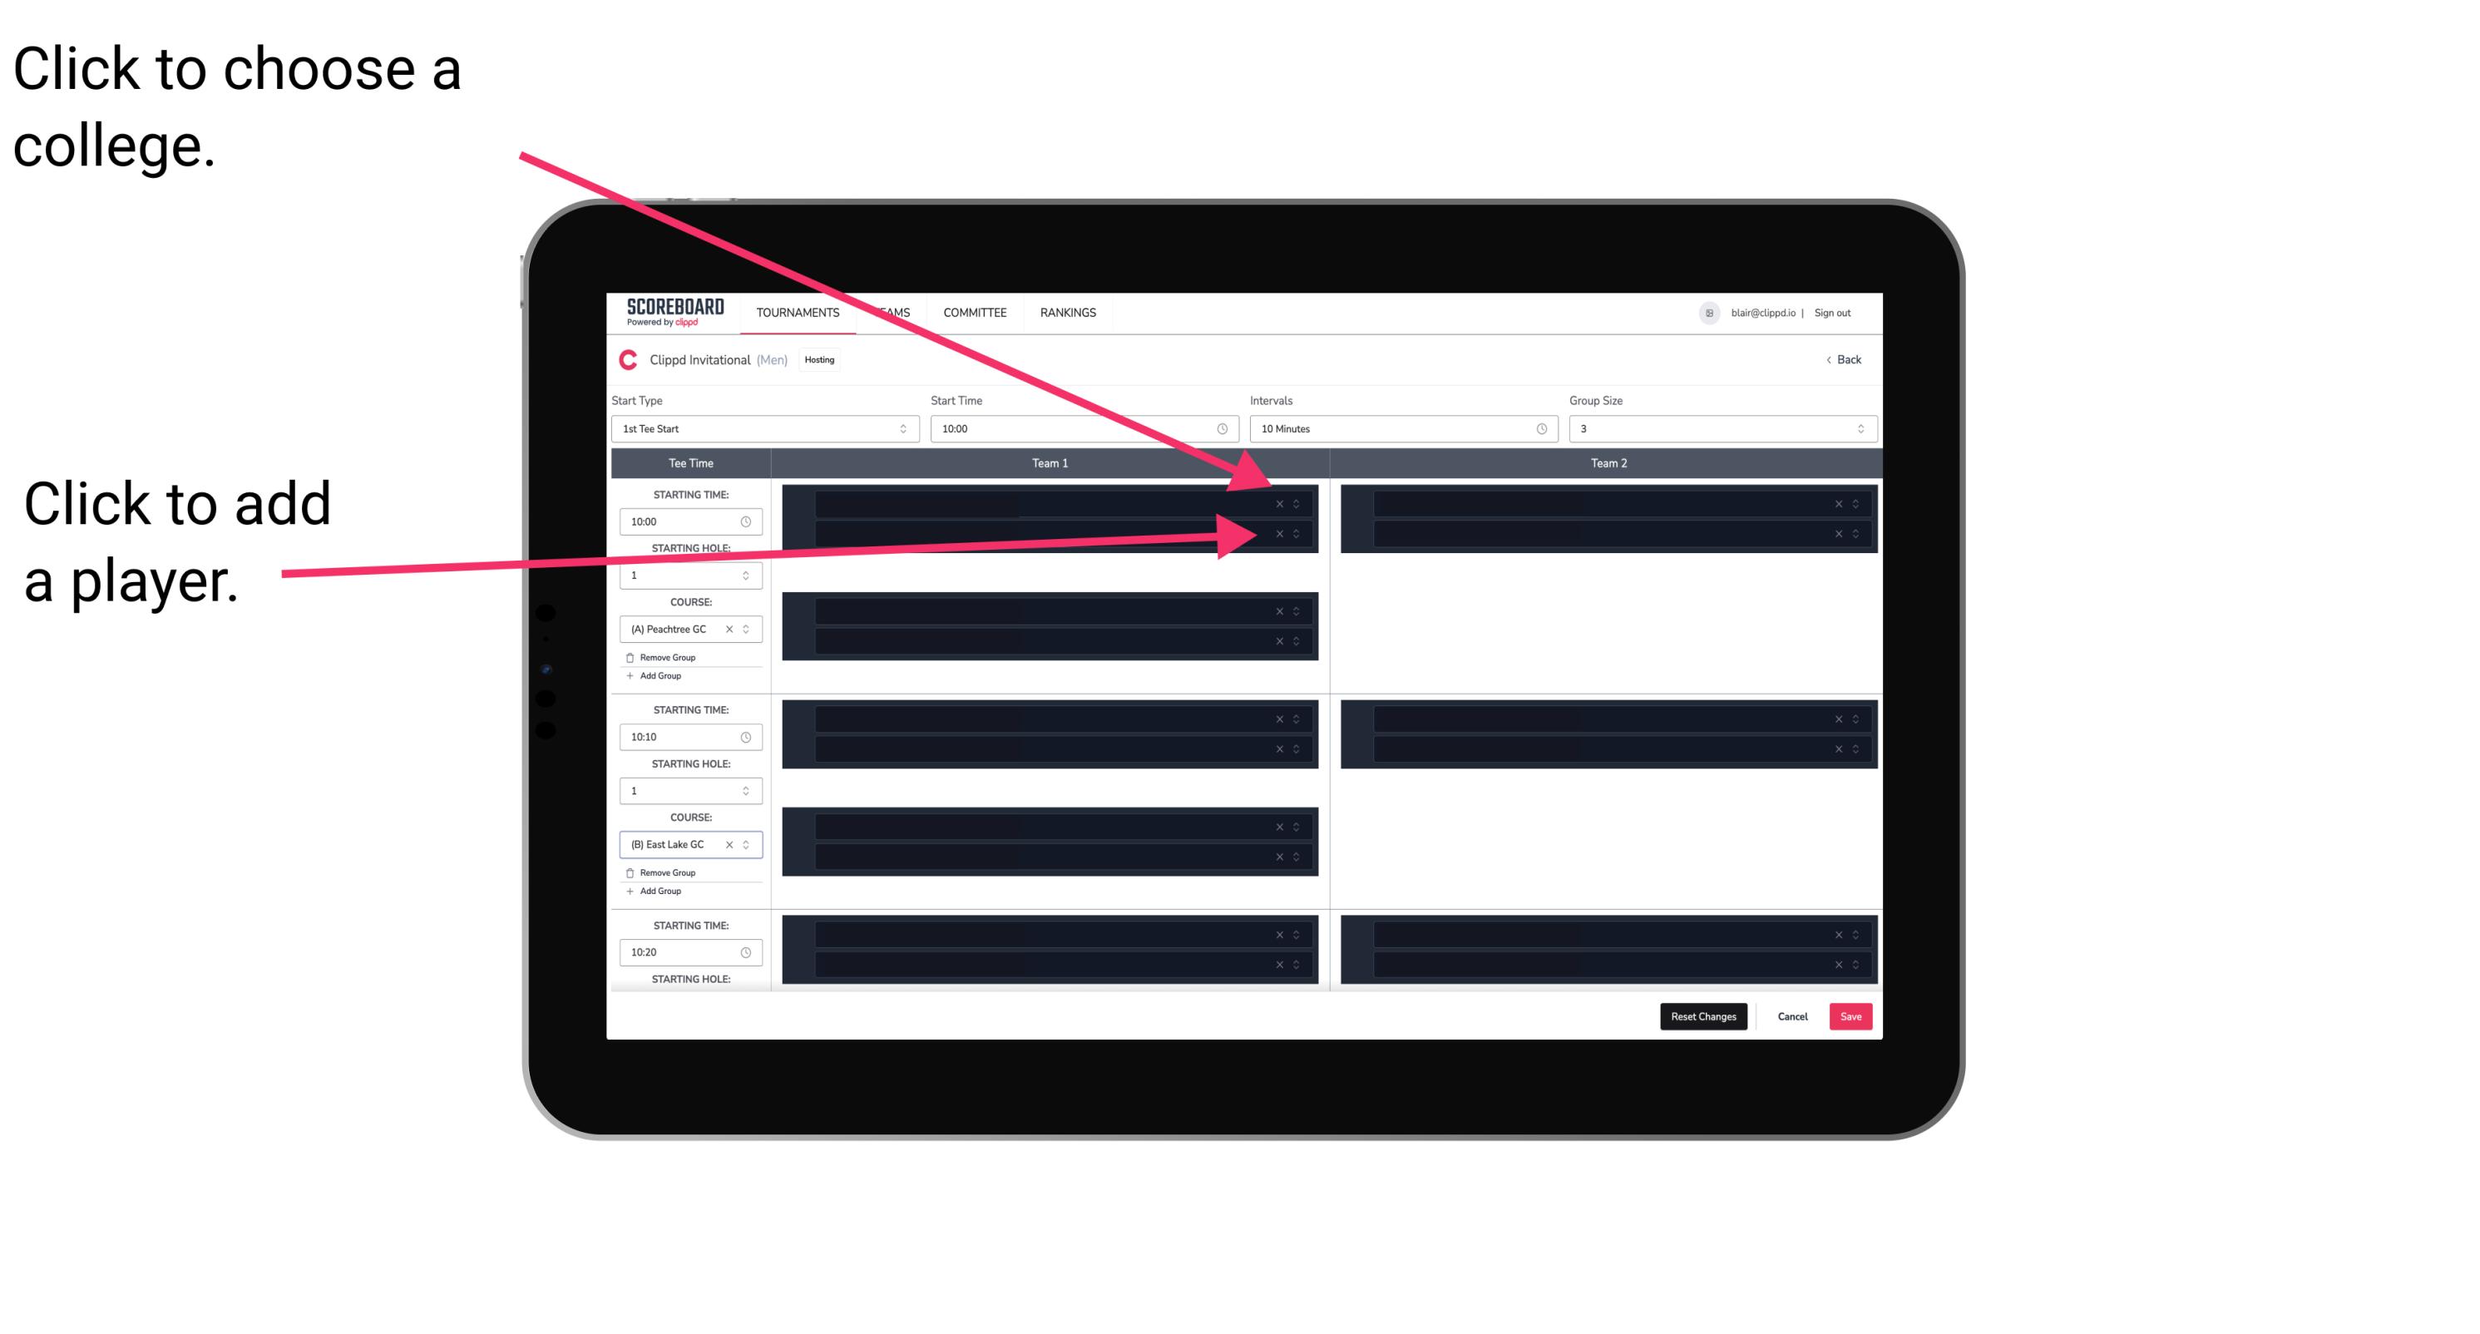
Task: Click the Save button
Action: point(1851,1015)
